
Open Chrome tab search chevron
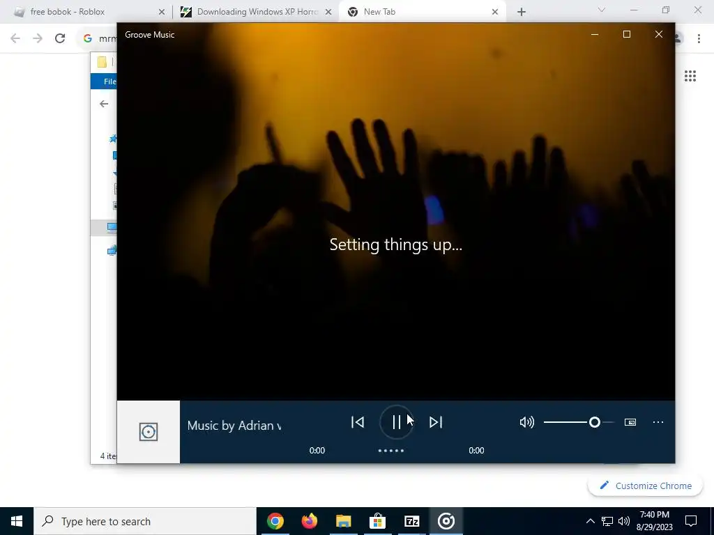click(x=602, y=10)
